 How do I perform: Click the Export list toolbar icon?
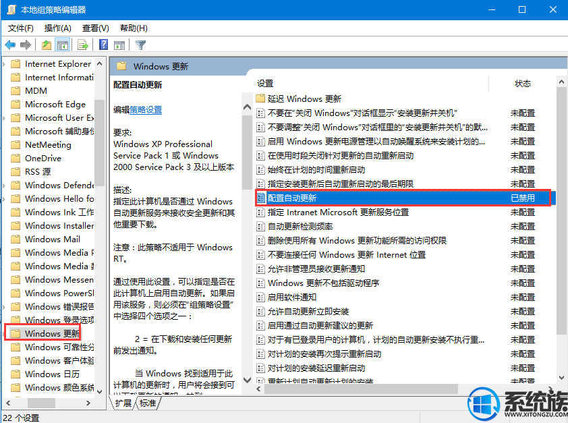[x=83, y=45]
